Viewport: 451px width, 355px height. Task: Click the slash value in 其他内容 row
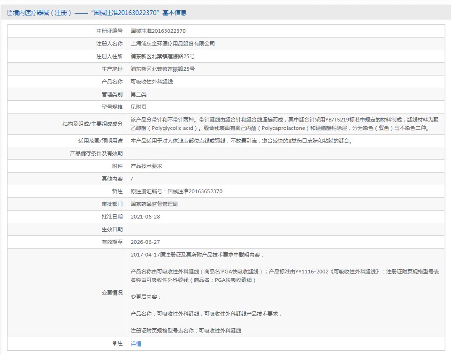tap(132, 179)
